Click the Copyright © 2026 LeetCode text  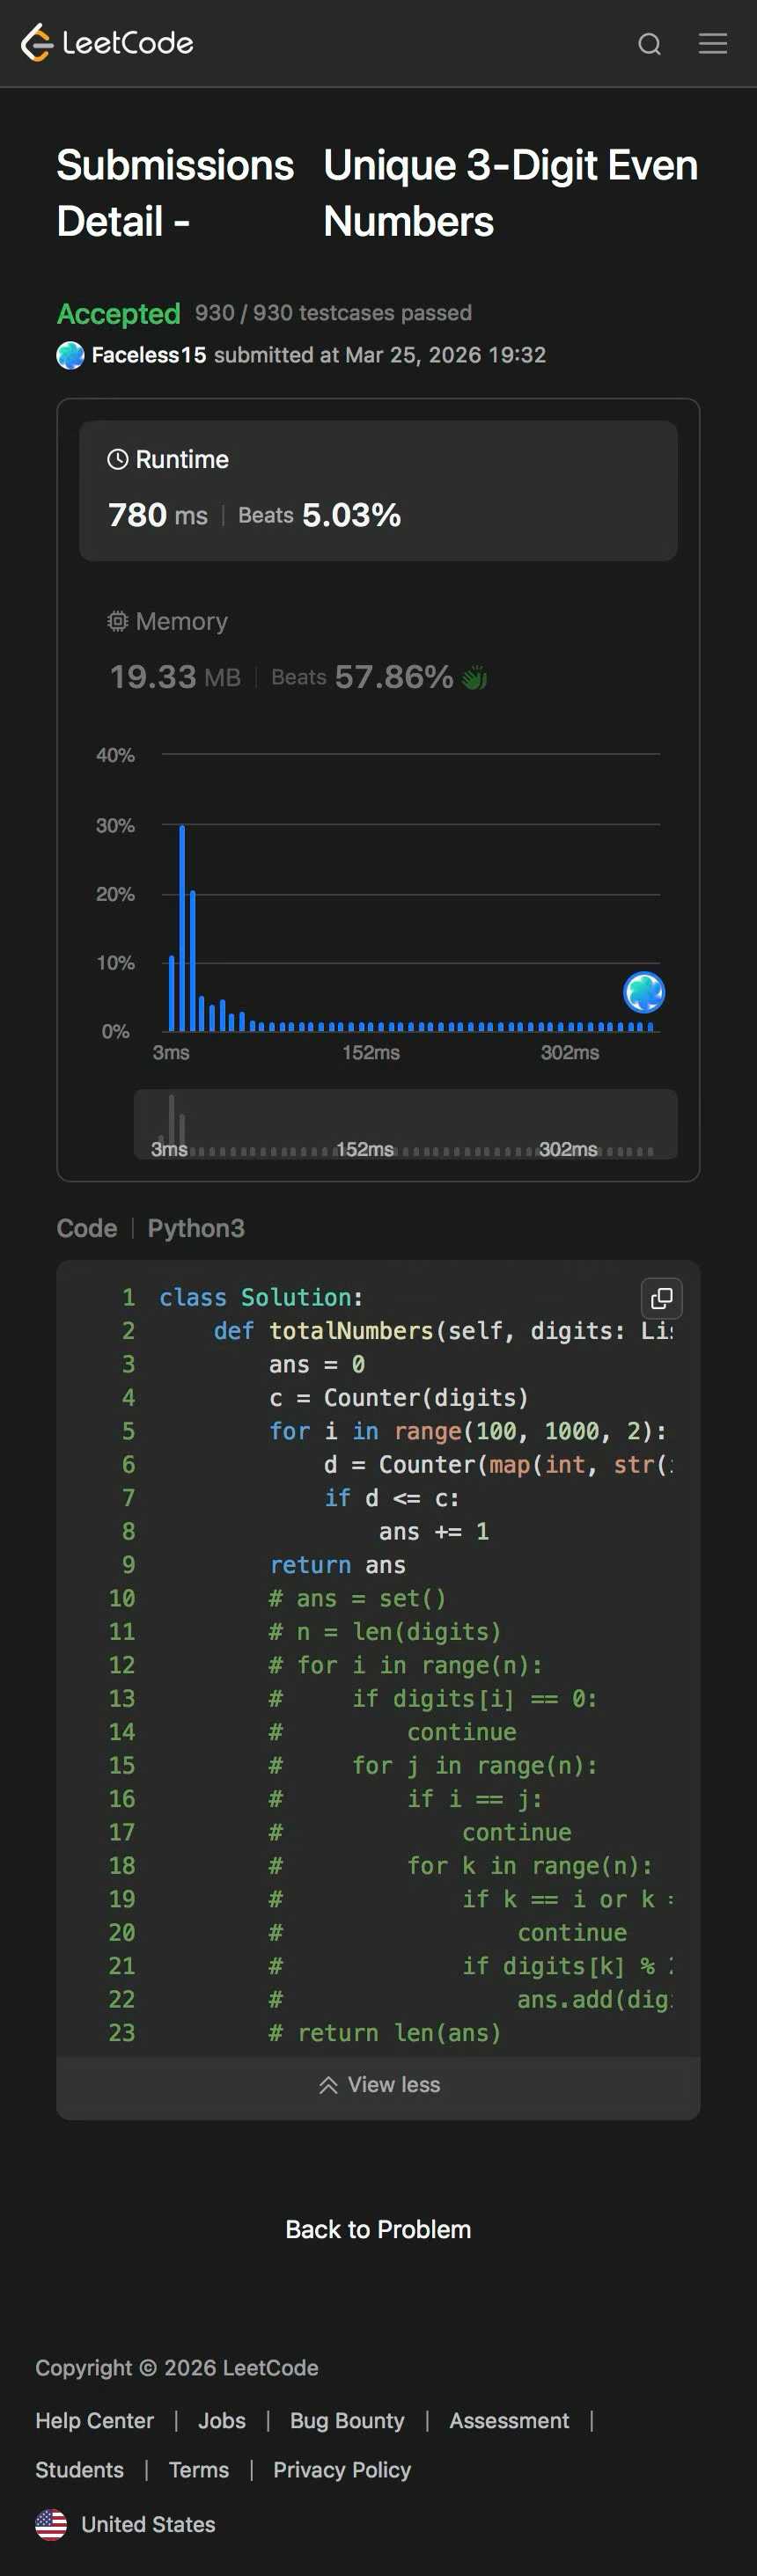pyautogui.click(x=177, y=2367)
